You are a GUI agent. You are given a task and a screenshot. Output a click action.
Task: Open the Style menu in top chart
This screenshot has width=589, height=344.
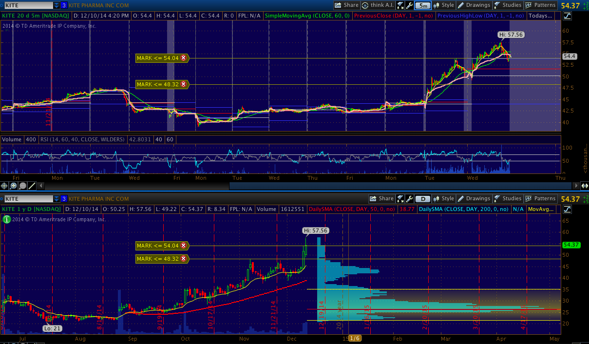pos(443,5)
